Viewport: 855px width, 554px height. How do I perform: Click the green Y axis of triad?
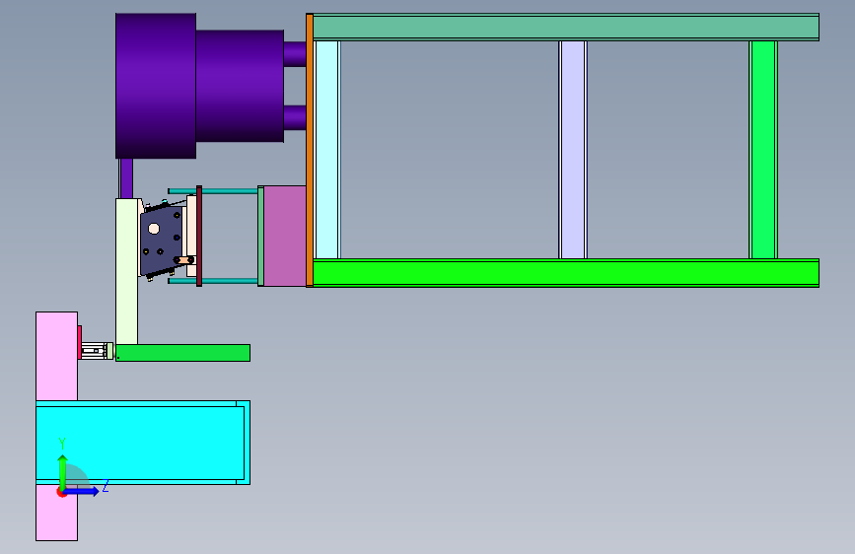63,471
